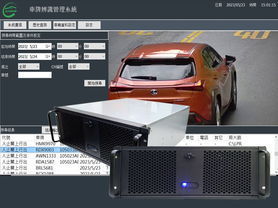Open the end date calendar picker icon
Screen dimensions: 278x208
[48, 57]
